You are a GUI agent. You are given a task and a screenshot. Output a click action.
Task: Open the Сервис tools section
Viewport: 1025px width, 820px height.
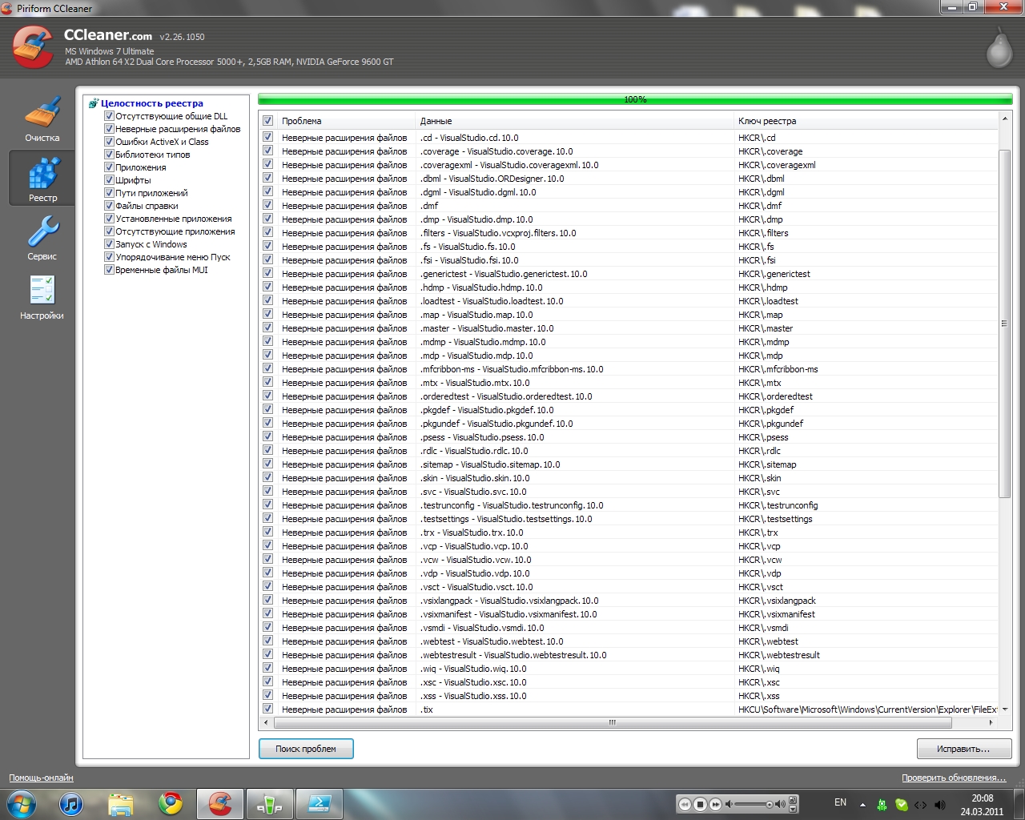pos(42,238)
